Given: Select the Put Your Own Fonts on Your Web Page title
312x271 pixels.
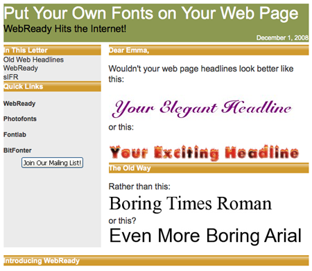Looking at the screenshot, I should 151,13.
